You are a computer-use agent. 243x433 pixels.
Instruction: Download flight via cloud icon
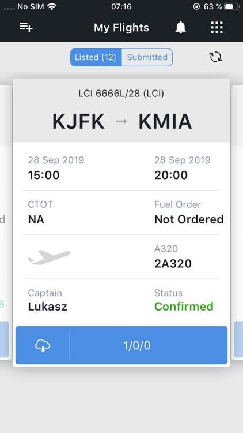tap(43, 345)
